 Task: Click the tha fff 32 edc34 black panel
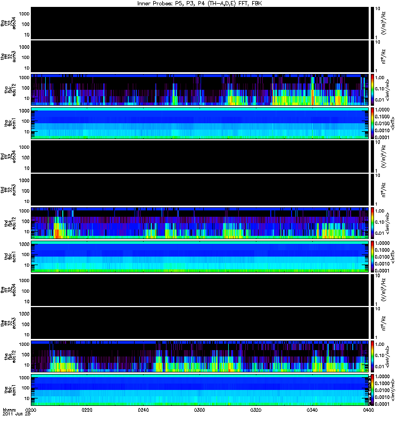[x=200, y=23]
